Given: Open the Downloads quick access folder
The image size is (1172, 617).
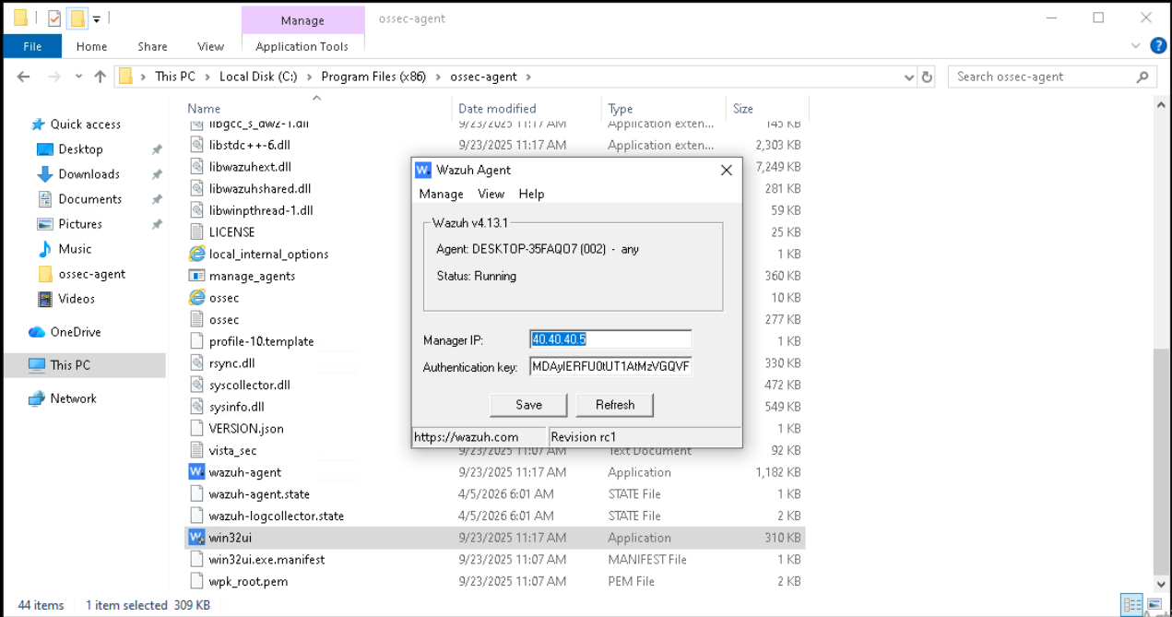Looking at the screenshot, I should click(x=89, y=174).
